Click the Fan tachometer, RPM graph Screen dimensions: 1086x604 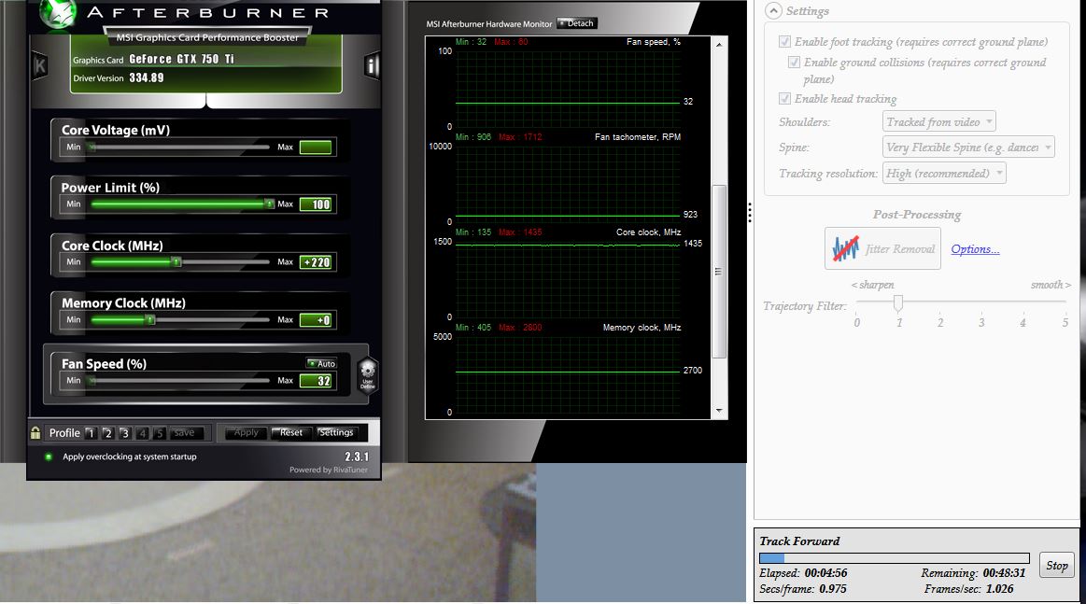[x=567, y=182]
